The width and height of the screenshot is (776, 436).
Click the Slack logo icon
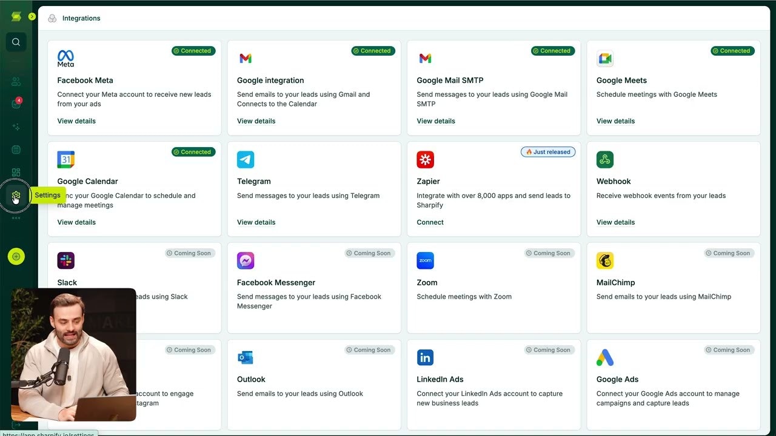[x=65, y=261]
